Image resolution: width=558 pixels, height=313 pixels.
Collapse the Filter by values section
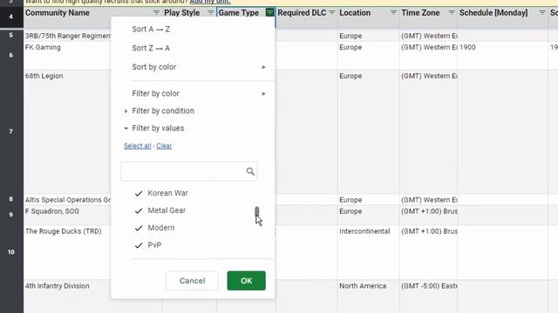(154, 128)
